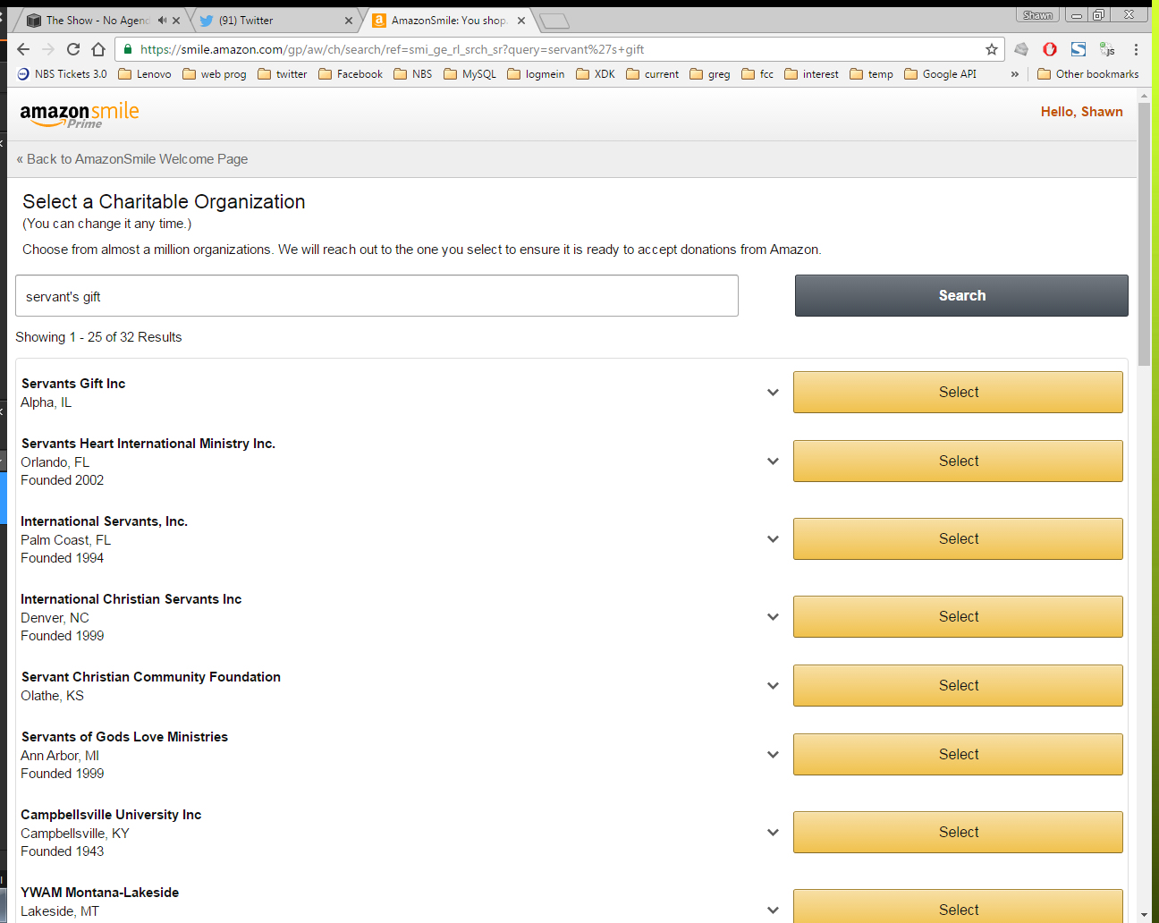The height and width of the screenshot is (923, 1159).
Task: Click the blue S extension icon
Action: tap(1079, 49)
